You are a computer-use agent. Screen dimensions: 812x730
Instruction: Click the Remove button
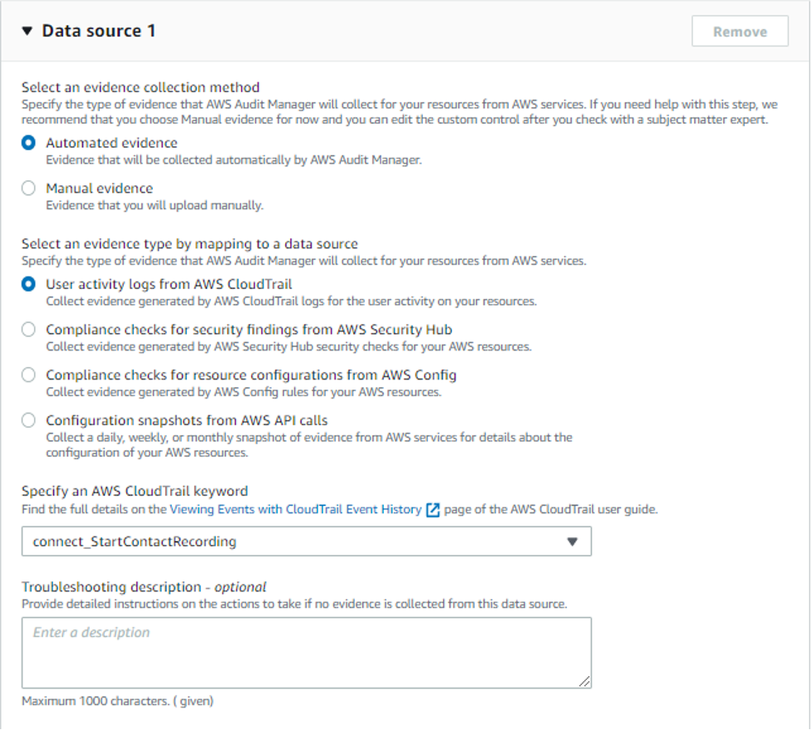pos(739,31)
